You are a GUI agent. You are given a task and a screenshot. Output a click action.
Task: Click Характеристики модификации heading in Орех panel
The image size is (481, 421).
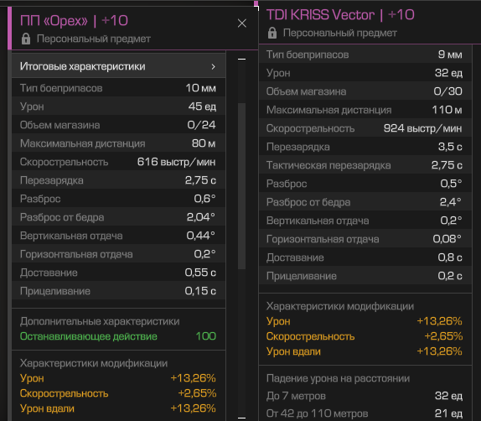point(94,363)
